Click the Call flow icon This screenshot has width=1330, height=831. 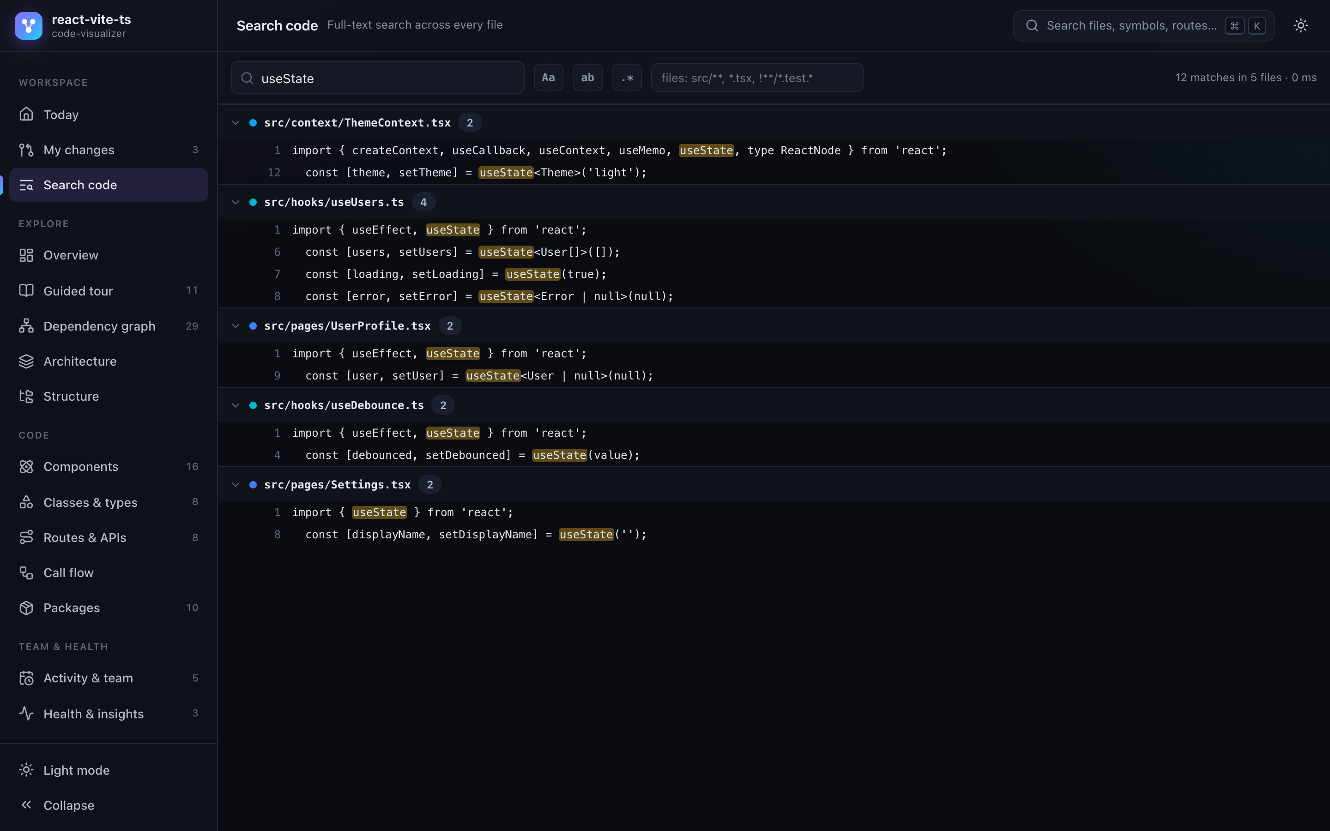tap(26, 572)
